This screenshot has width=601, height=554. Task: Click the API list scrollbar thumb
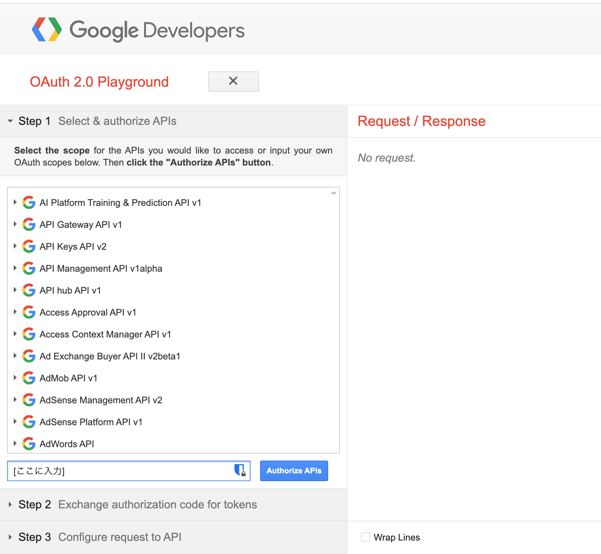pyautogui.click(x=333, y=193)
